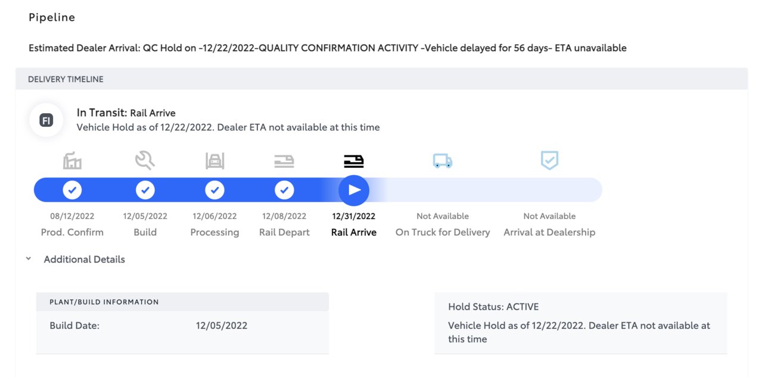Click the FI badge icon
Image resolution: width=762 pixels, height=377 pixels.
point(46,120)
